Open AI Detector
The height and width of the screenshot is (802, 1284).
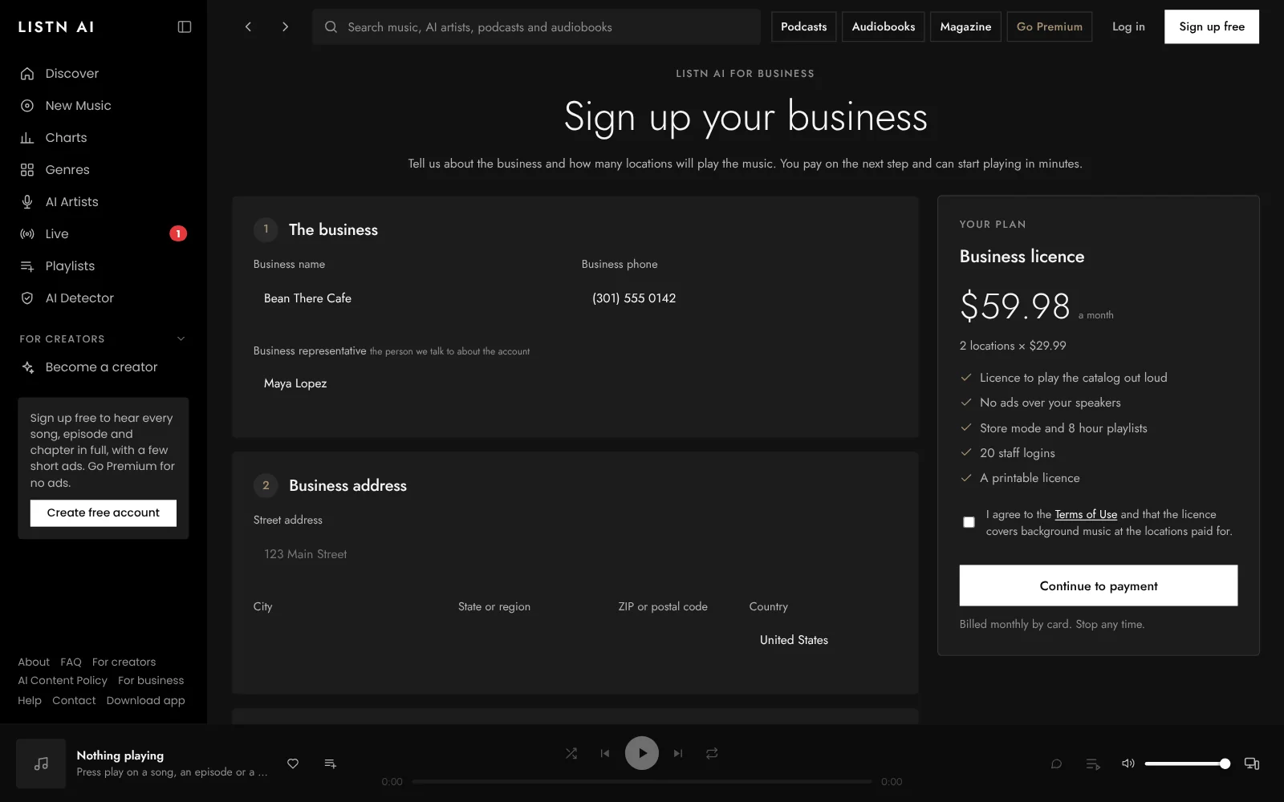pos(104,298)
